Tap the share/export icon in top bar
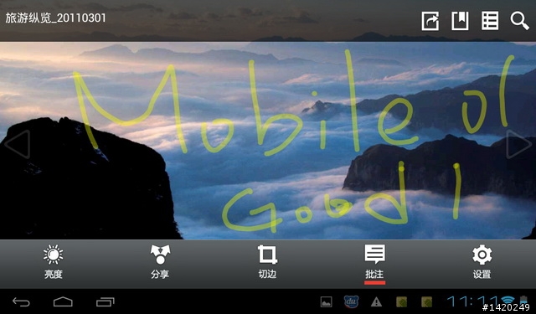 coord(430,21)
